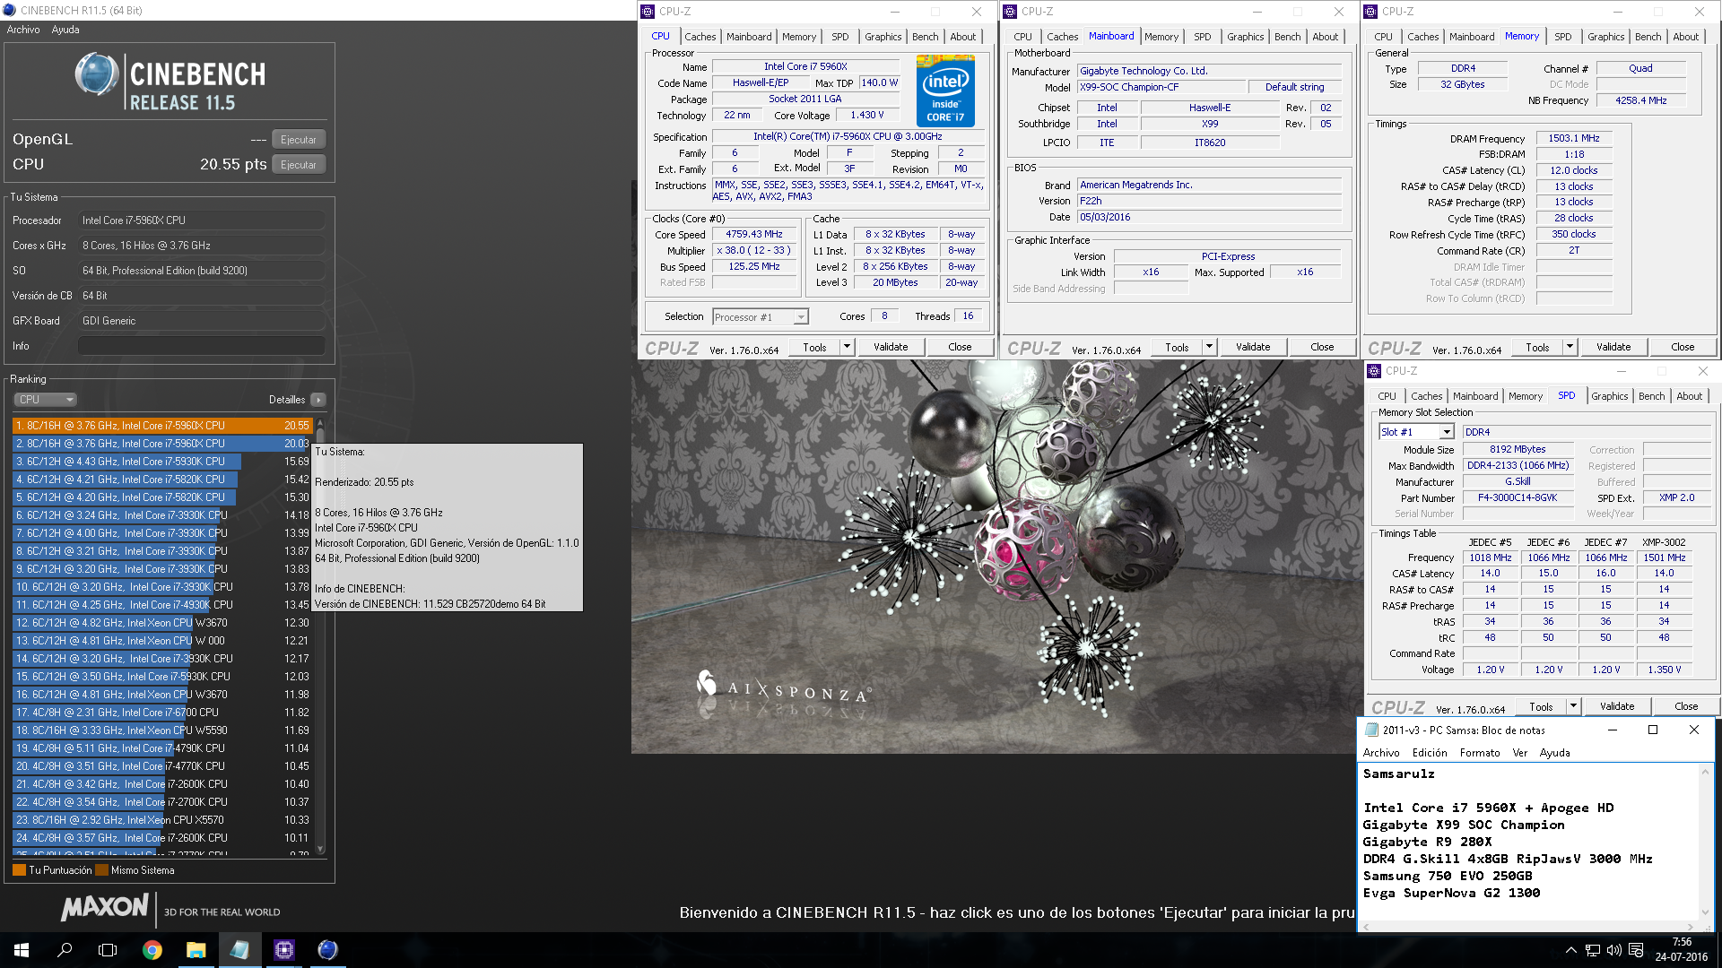Click the Intel Core i7 logo in CPU-Z

pos(945,91)
